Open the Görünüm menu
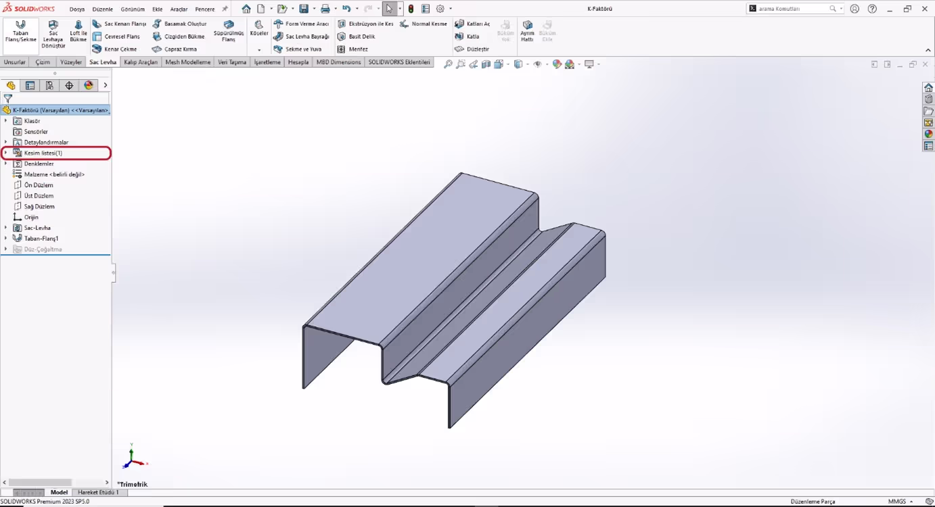Viewport: 935px width, 507px height. coord(133,9)
